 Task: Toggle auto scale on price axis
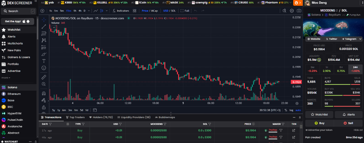[x=298, y=110]
